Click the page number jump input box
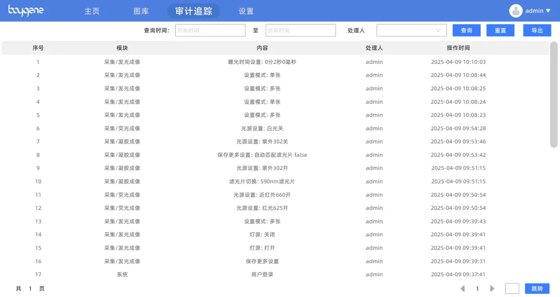Viewport: 560px width, 297px height. [512, 289]
